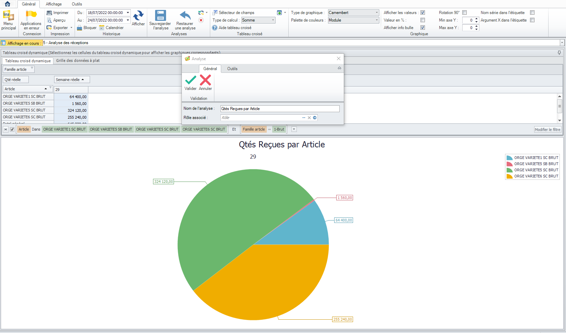The image size is (566, 333).
Task: Click ORGE VARIETE1 SC BRUT legend swatch
Action: pos(510,158)
